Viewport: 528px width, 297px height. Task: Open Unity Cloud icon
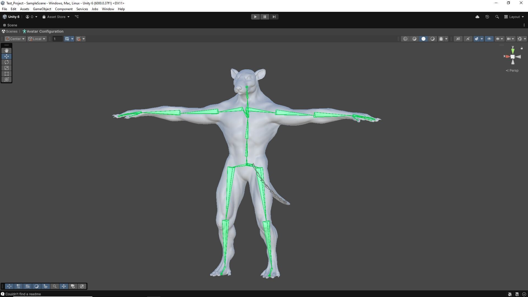[477, 17]
